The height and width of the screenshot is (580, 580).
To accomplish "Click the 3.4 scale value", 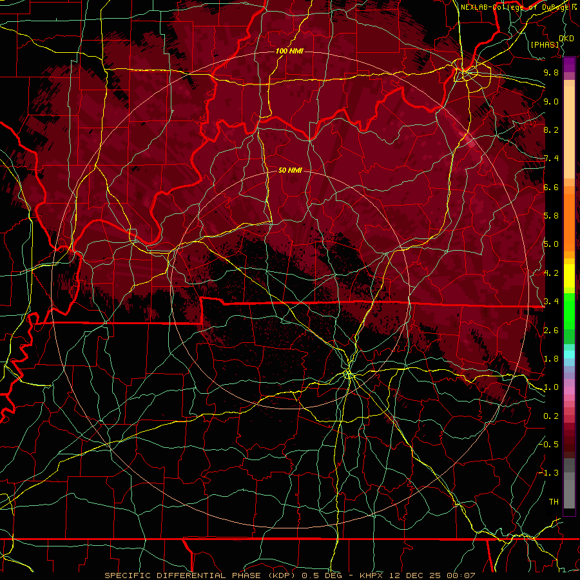I will 551,302.
